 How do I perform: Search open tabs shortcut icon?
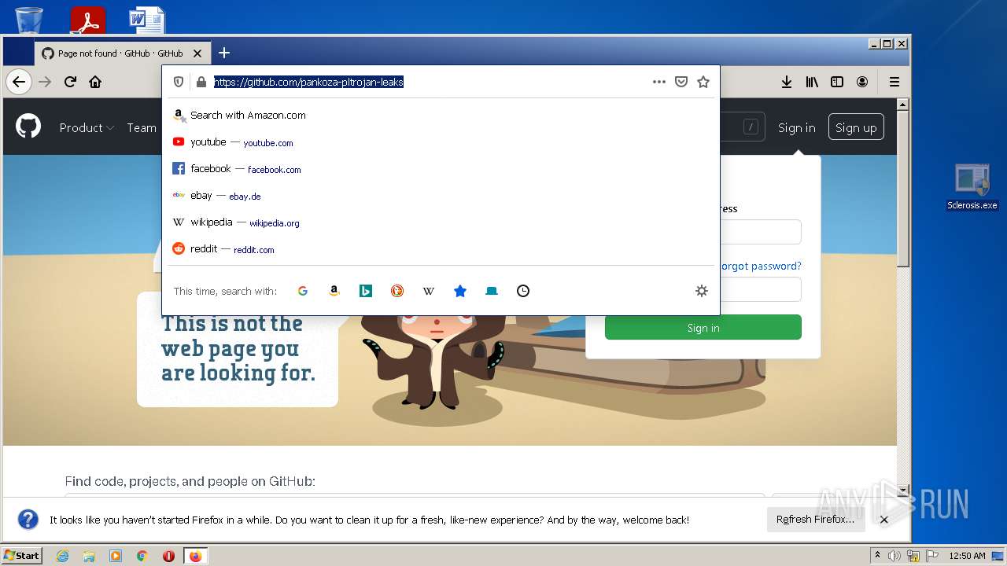click(x=492, y=291)
